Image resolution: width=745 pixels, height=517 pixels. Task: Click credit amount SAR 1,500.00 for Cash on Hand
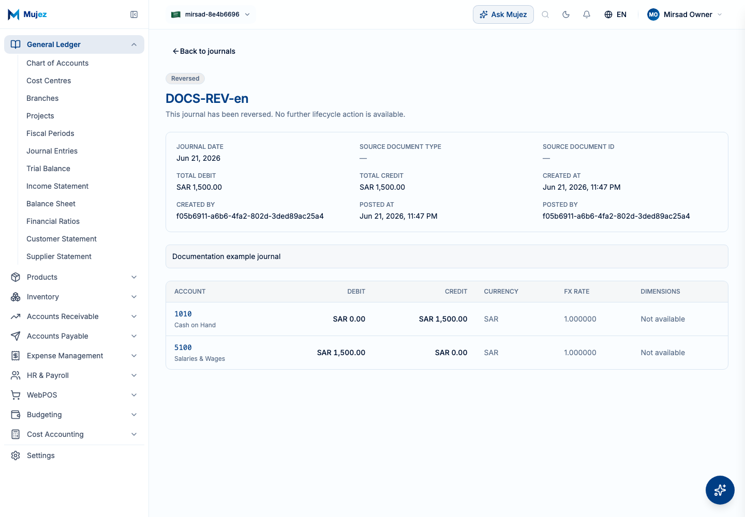(443, 319)
